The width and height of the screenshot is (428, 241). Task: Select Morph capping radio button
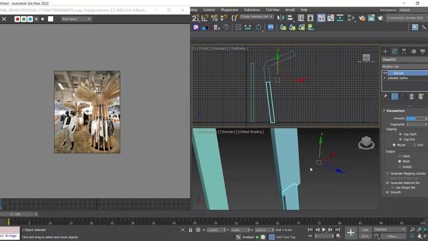click(x=394, y=145)
